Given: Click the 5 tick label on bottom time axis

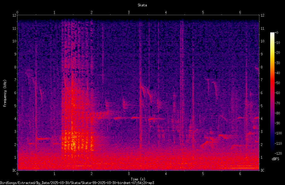Looking at the screenshot, I should (203, 174).
